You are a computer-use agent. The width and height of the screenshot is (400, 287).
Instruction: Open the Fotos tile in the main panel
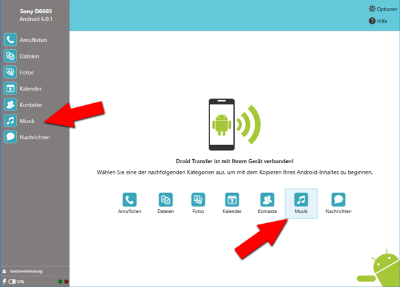198,203
